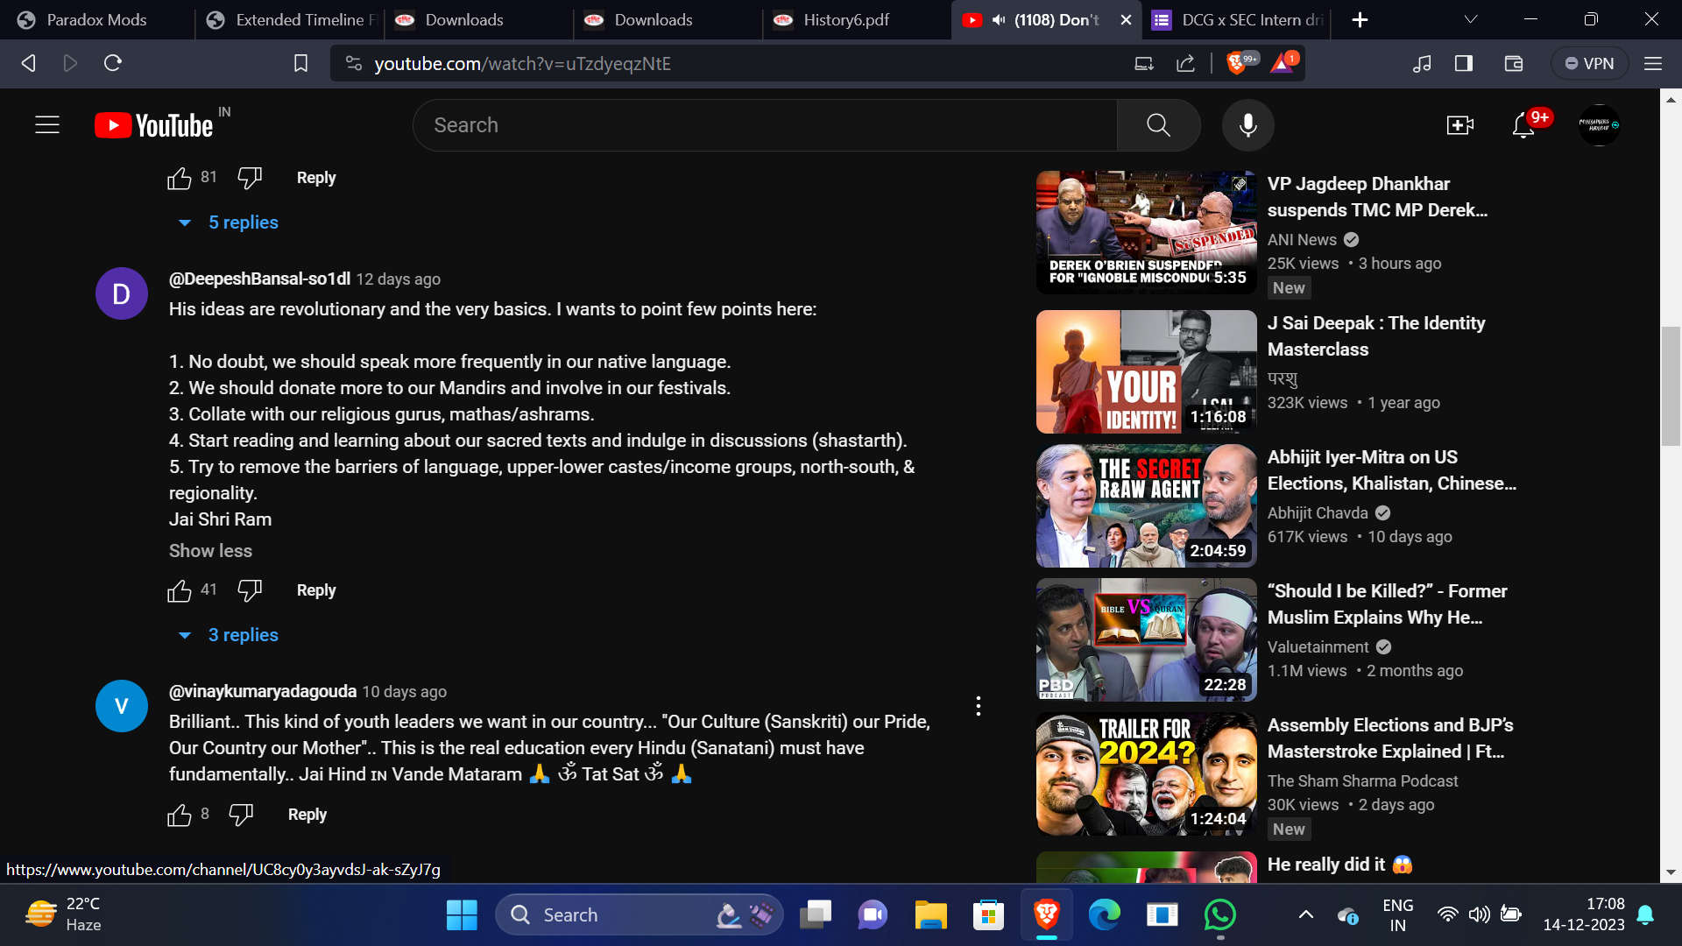Toggle the VPN button
The image size is (1682, 946).
point(1590,63)
